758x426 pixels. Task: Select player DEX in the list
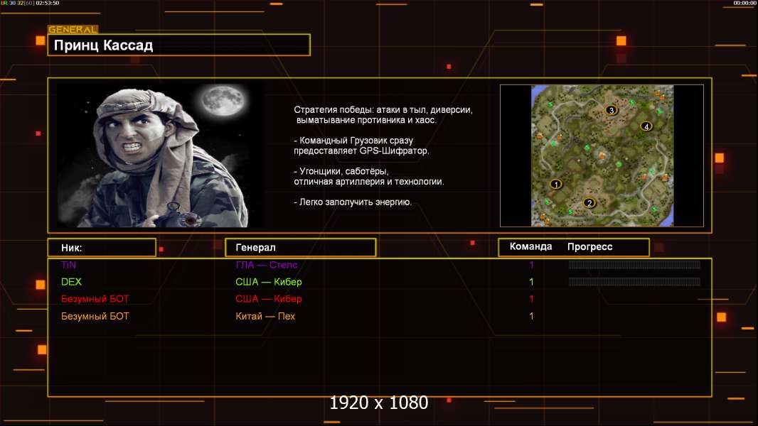click(x=71, y=282)
